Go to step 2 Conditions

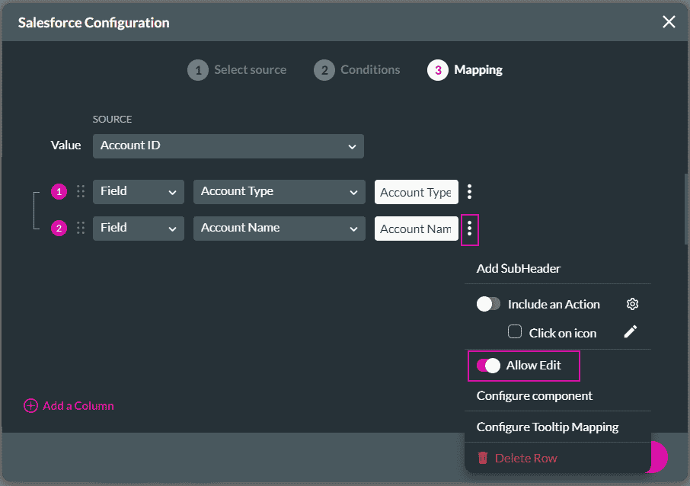click(356, 70)
